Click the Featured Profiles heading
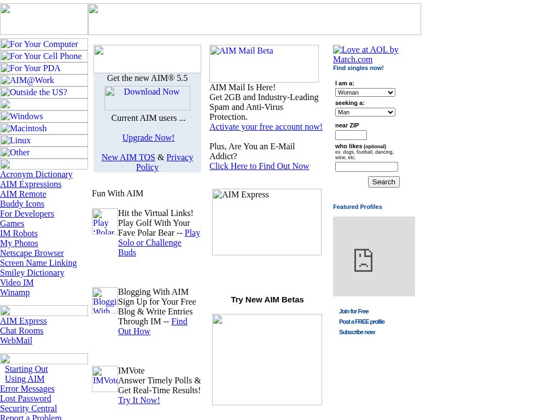560x420 pixels. tap(358, 207)
